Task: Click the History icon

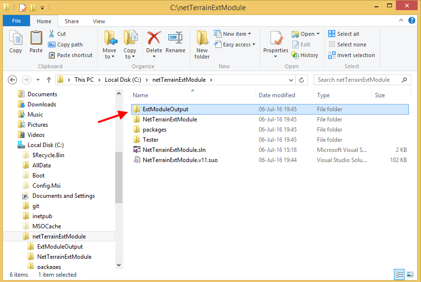Action: pyautogui.click(x=305, y=55)
